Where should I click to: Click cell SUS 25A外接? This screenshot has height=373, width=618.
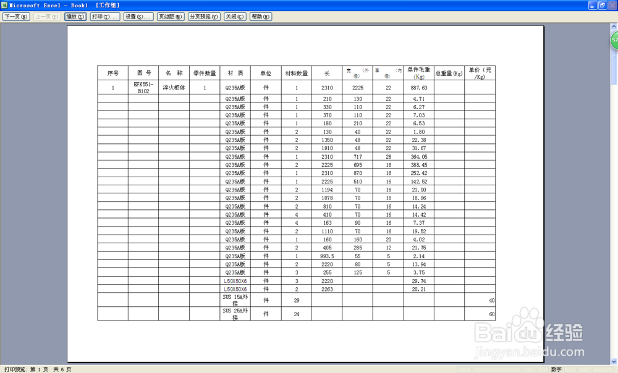(235, 314)
